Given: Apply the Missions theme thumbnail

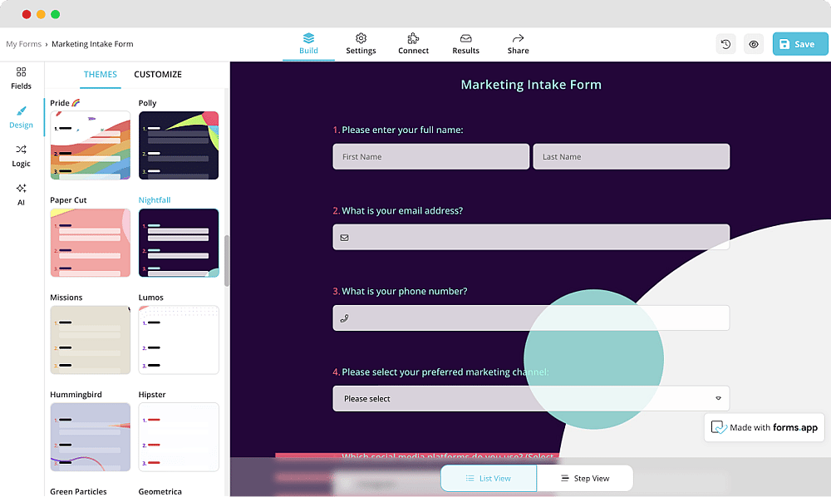Looking at the screenshot, I should pos(90,340).
